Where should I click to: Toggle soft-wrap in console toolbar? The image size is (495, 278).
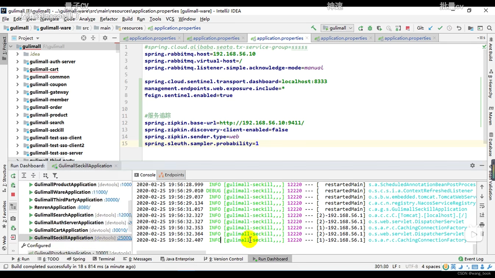point(482,206)
